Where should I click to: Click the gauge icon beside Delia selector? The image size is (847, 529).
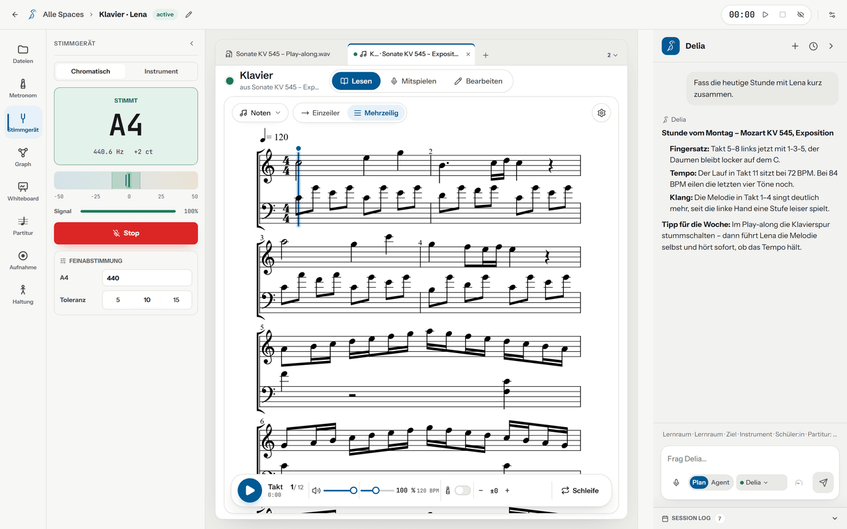pyautogui.click(x=799, y=483)
